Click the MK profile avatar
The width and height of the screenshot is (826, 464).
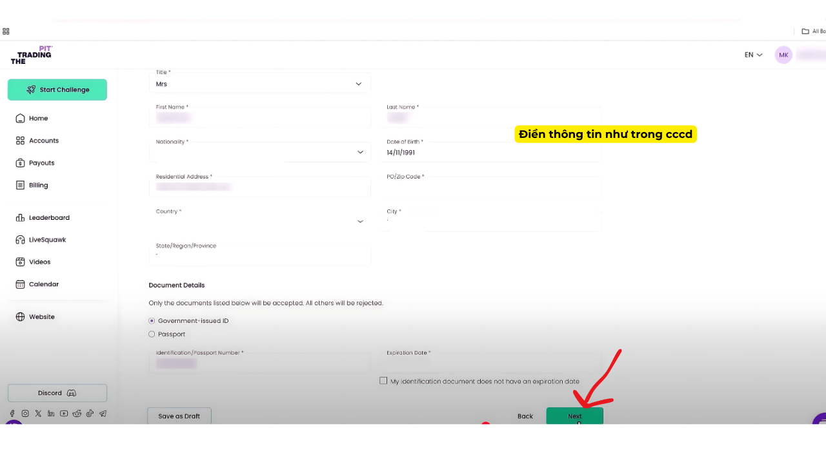pyautogui.click(x=783, y=55)
